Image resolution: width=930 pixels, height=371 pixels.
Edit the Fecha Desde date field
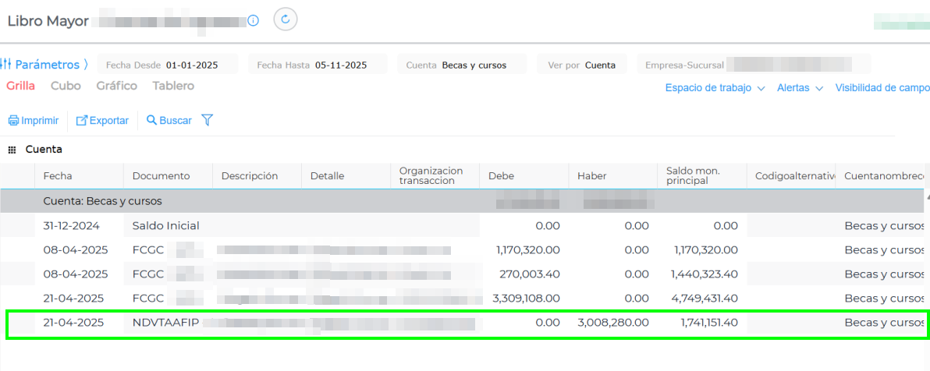(192, 65)
